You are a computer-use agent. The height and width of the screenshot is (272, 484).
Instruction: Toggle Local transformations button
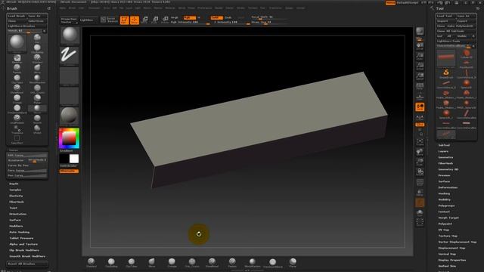pyautogui.click(x=420, y=107)
